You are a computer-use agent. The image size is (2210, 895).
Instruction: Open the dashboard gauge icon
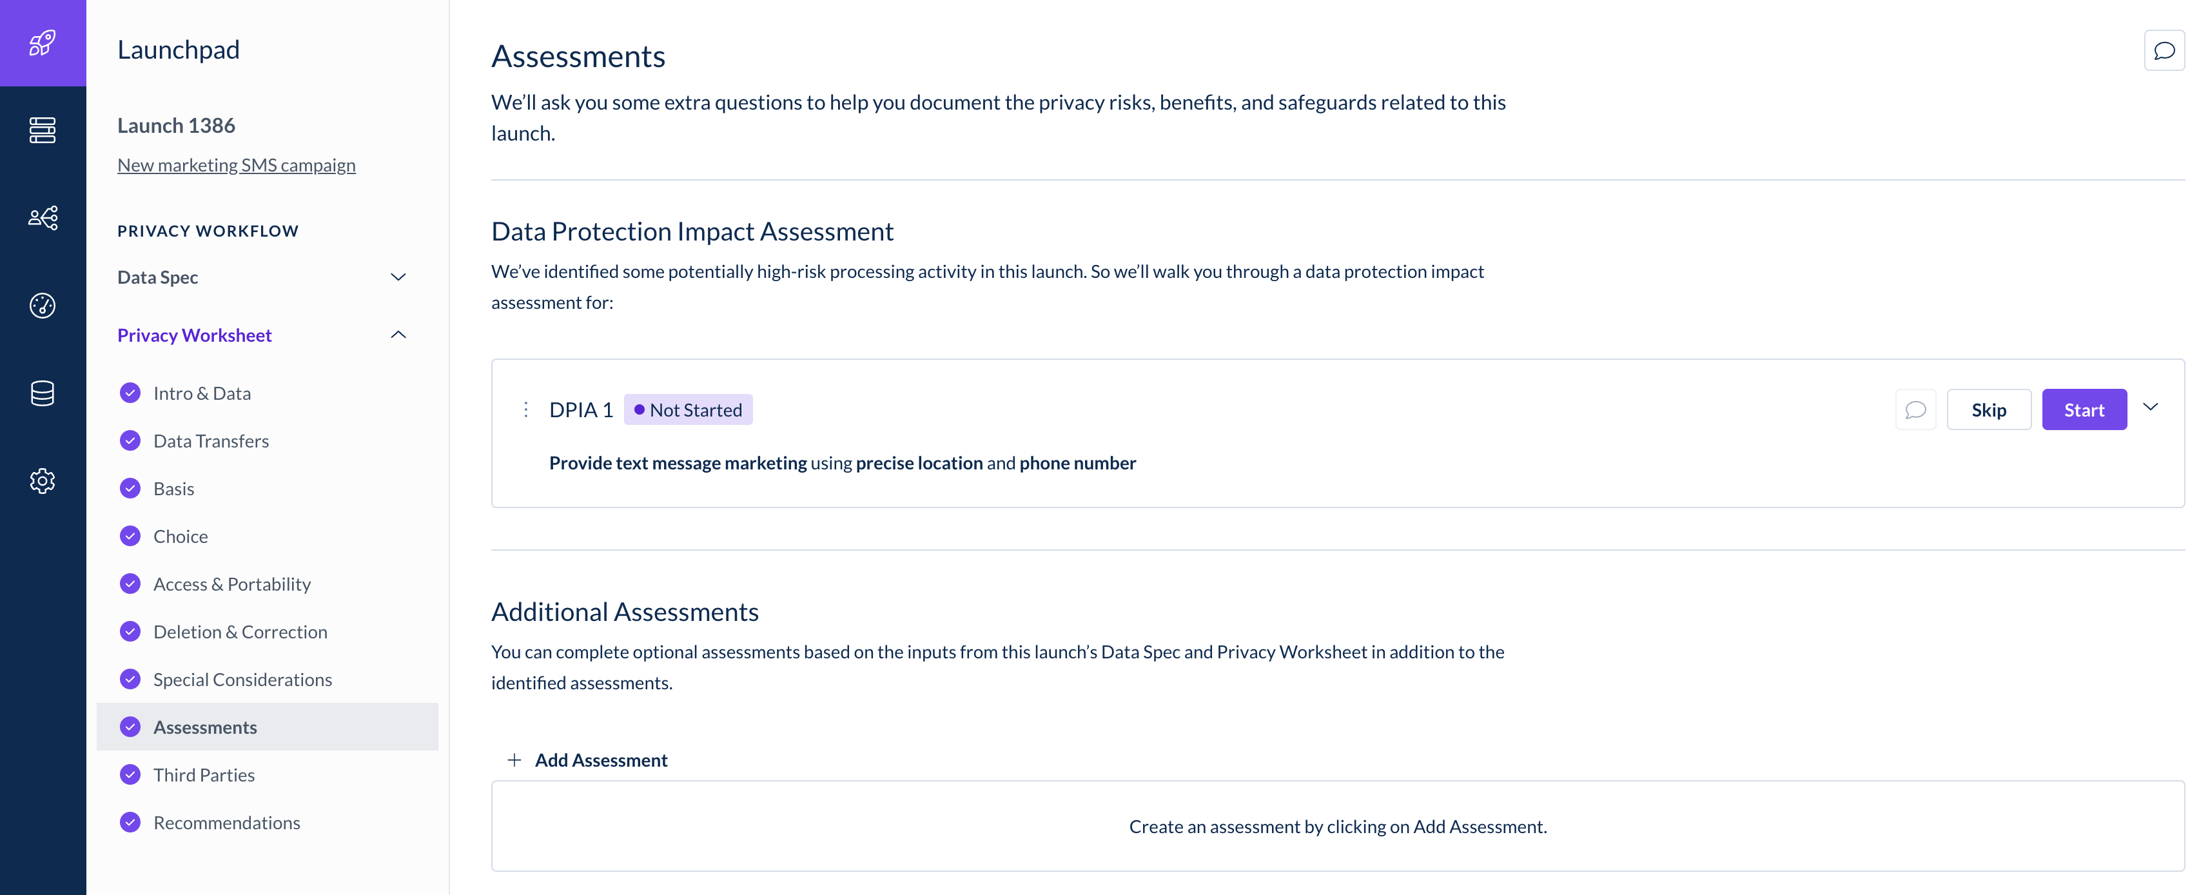(43, 306)
